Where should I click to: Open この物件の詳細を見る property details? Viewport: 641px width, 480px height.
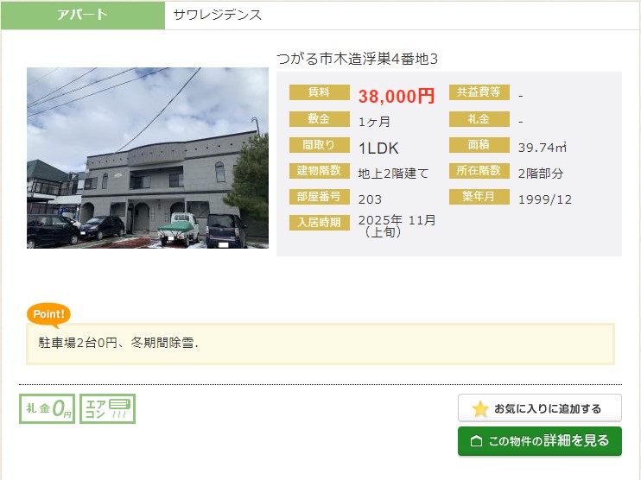(540, 441)
